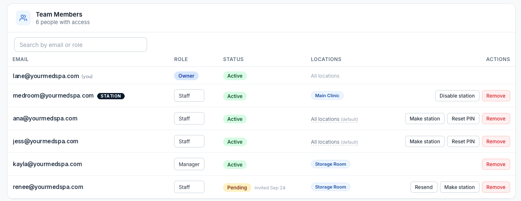521x201 pixels.
Task: Reset PIN for ana@yourmedspa.com
Action: tap(463, 119)
